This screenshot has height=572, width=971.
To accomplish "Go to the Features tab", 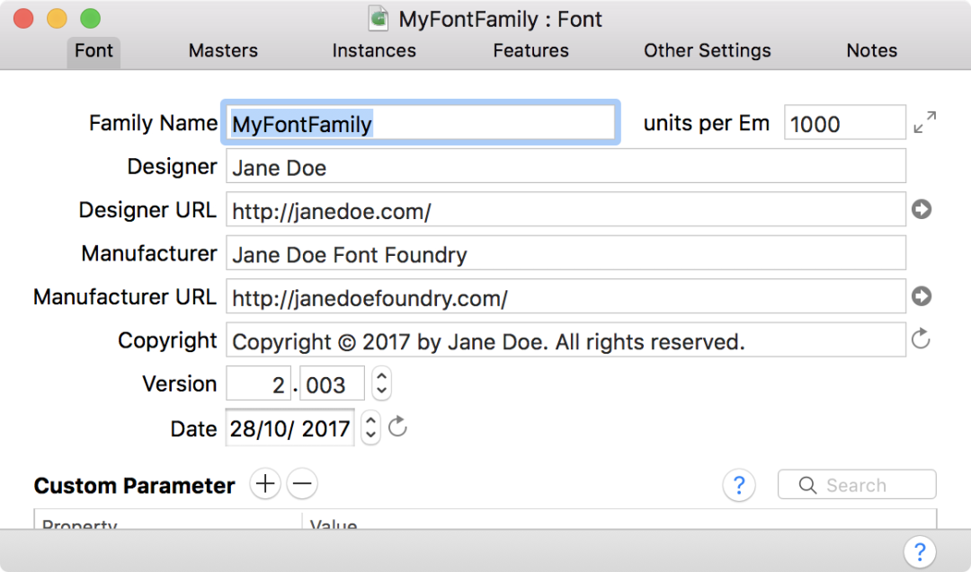I will 530,51.
